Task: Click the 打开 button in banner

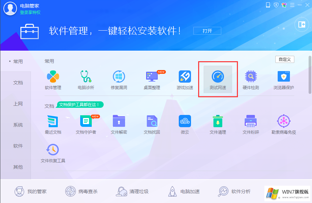Action: pyautogui.click(x=207, y=31)
